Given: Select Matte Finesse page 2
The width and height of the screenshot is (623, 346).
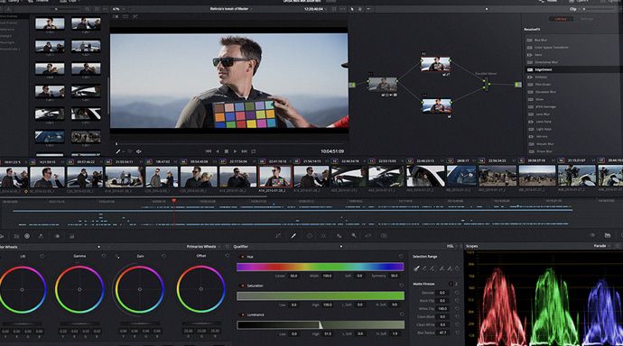Looking at the screenshot, I should [456, 284].
